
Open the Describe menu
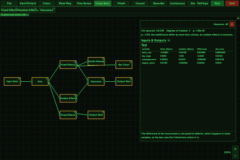coord(159,3)
